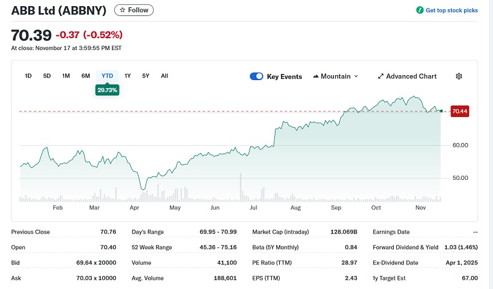This screenshot has height=289, width=493.
Task: Show the 5Y range
Action: tap(145, 76)
